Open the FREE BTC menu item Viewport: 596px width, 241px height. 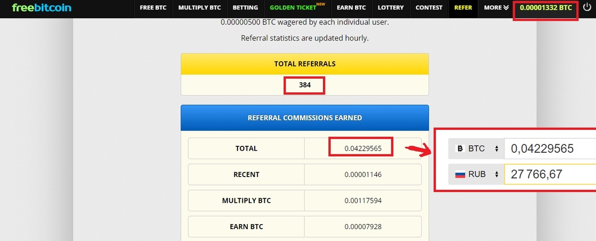pos(153,8)
